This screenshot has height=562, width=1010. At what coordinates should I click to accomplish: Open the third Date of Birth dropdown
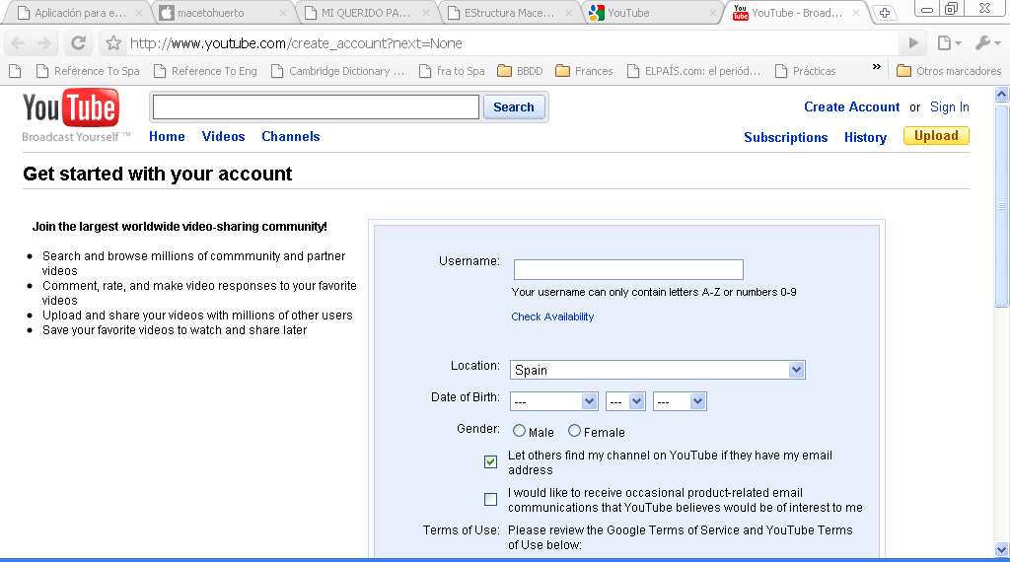tap(680, 401)
